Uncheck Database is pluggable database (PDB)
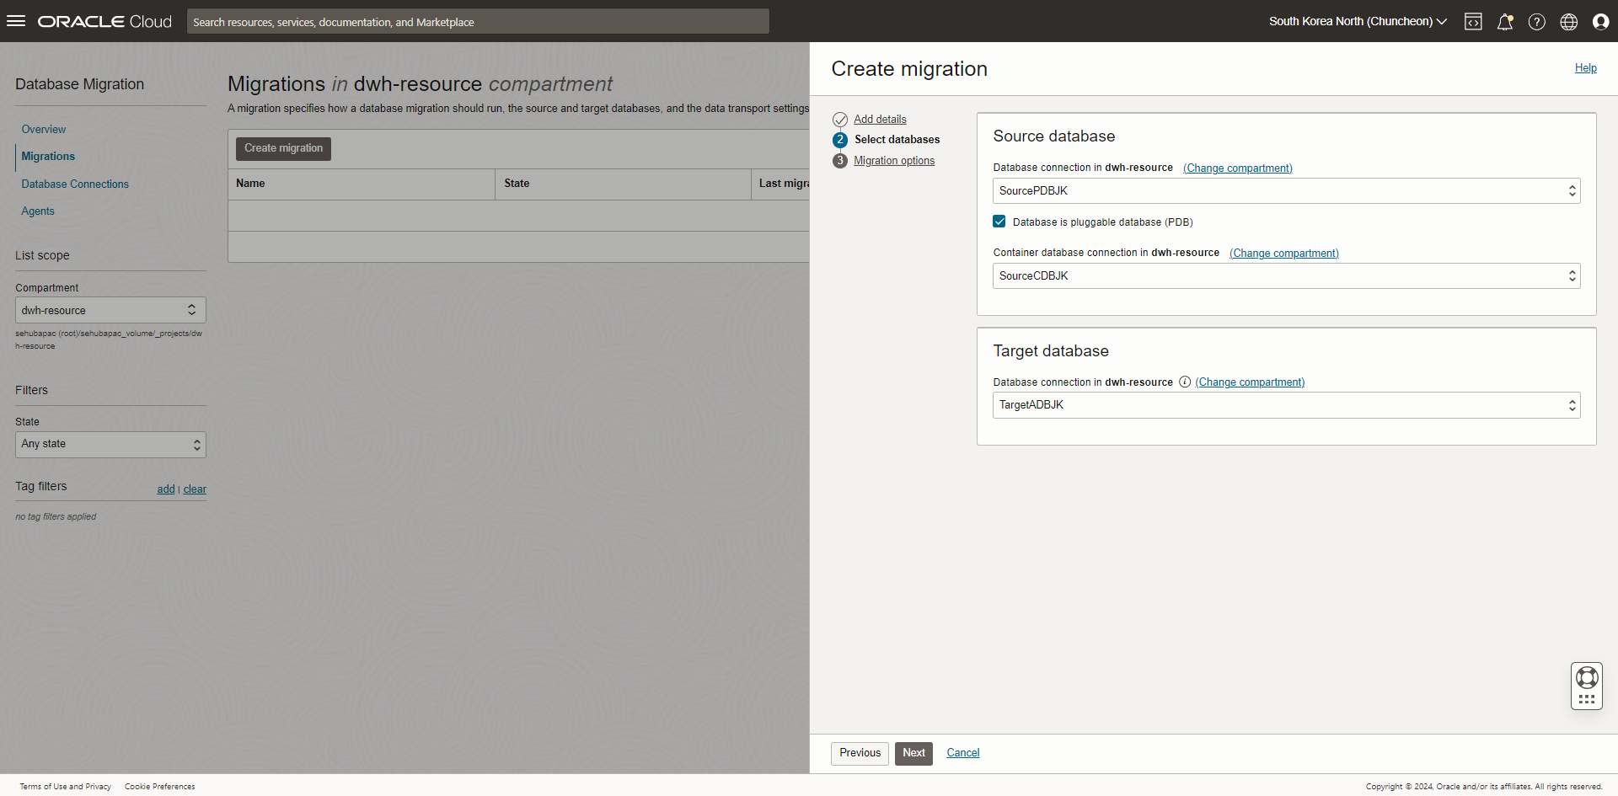The width and height of the screenshot is (1618, 796). tap(999, 222)
